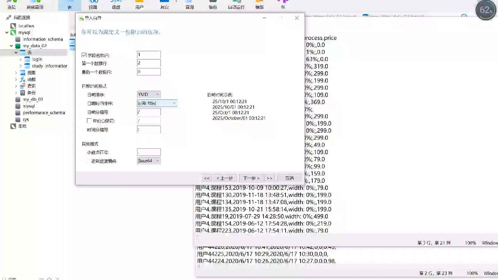Click the my_data_02 database icon
Image resolution: width=498 pixels, height=280 pixels.
[x=18, y=46]
